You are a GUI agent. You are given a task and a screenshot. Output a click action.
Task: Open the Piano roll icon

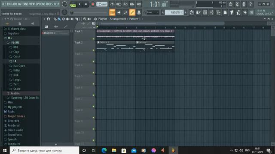[199, 12]
